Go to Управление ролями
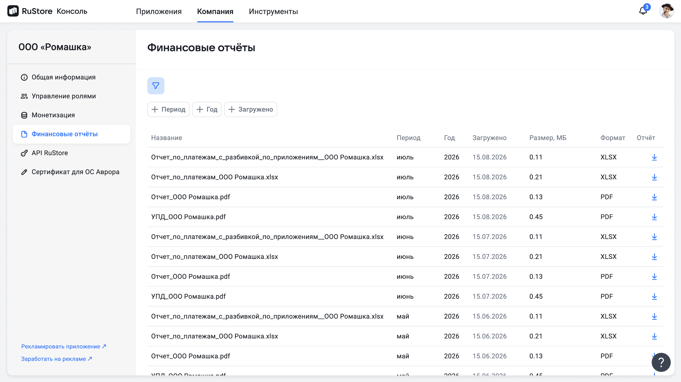681x382 pixels. click(x=71, y=96)
